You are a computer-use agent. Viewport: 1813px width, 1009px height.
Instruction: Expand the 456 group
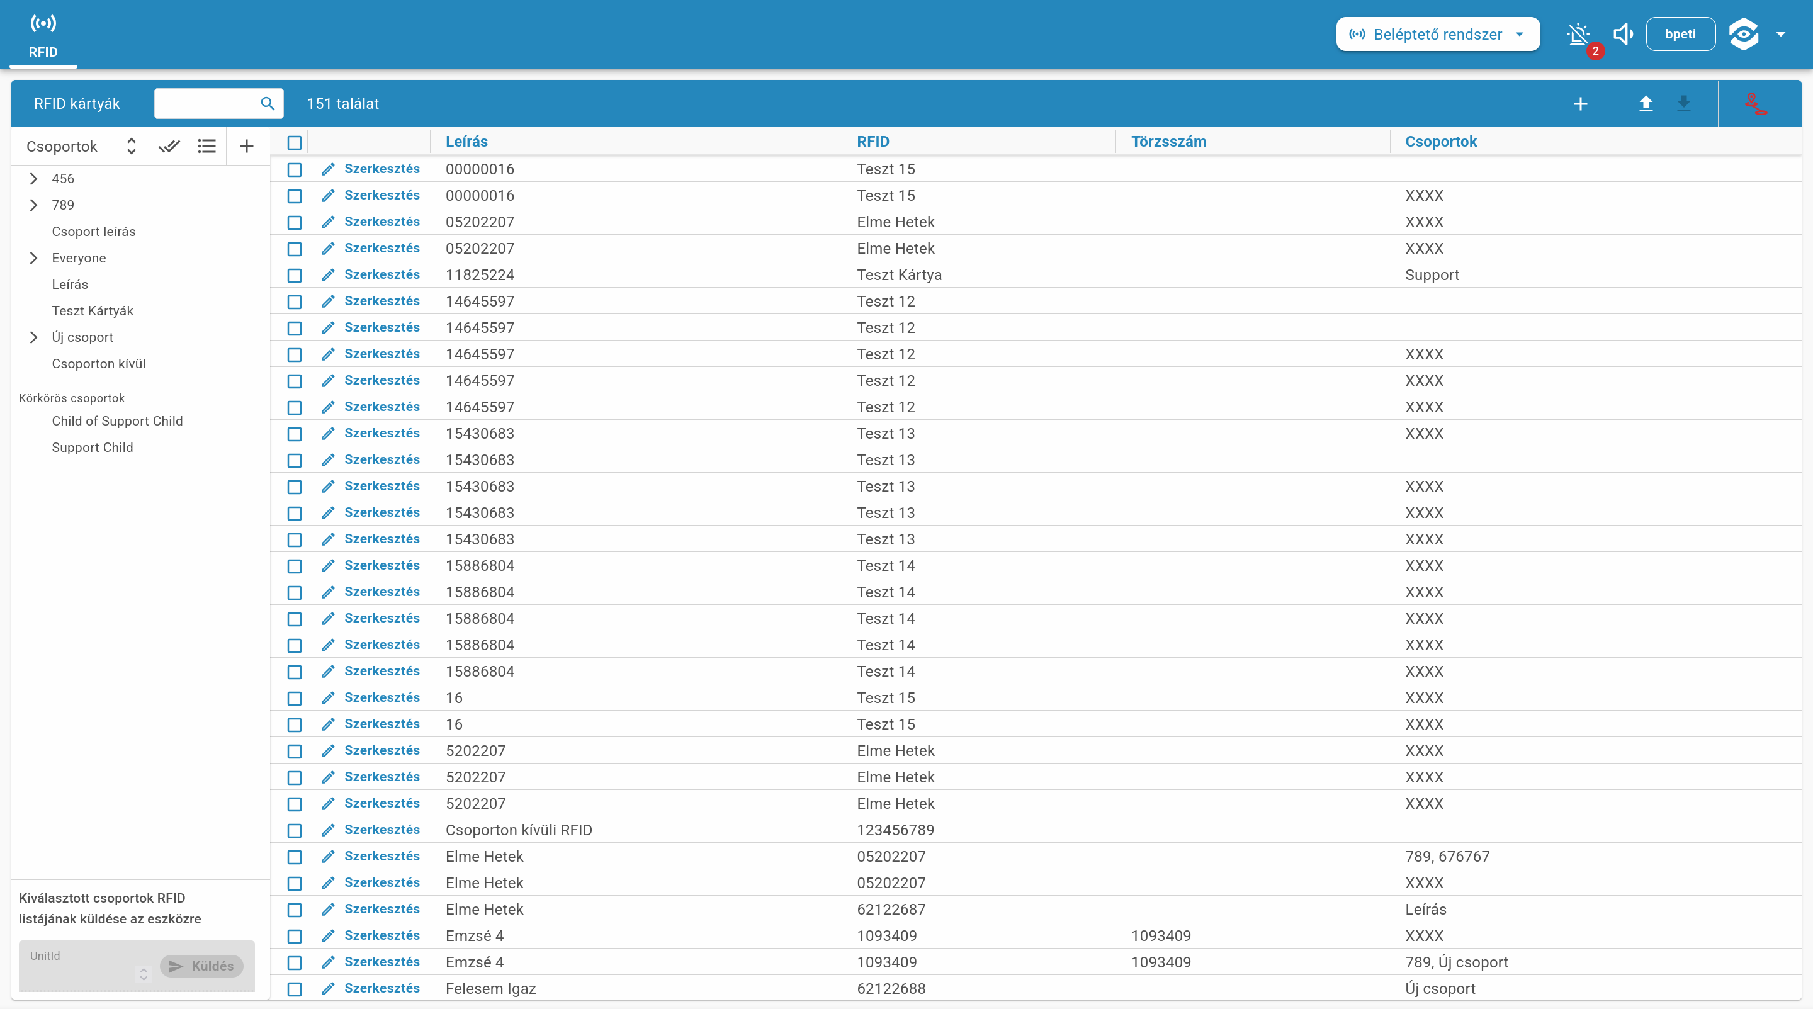(x=33, y=179)
